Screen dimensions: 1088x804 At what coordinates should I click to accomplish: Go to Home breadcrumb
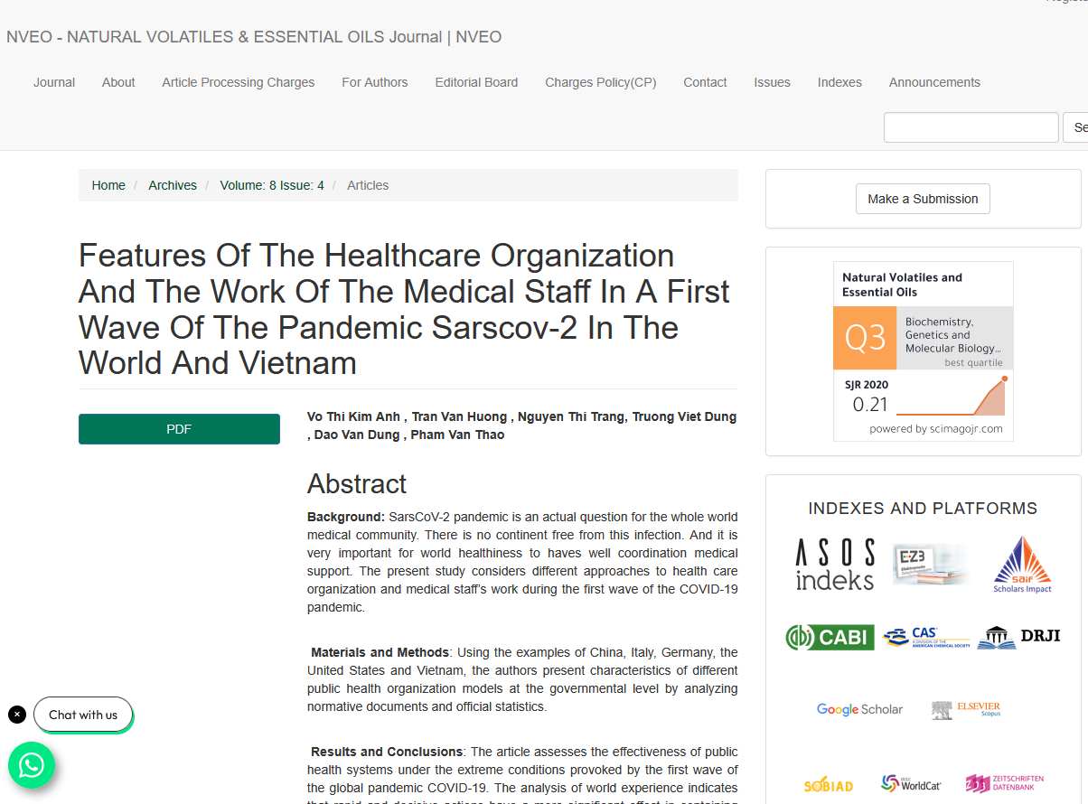108,185
